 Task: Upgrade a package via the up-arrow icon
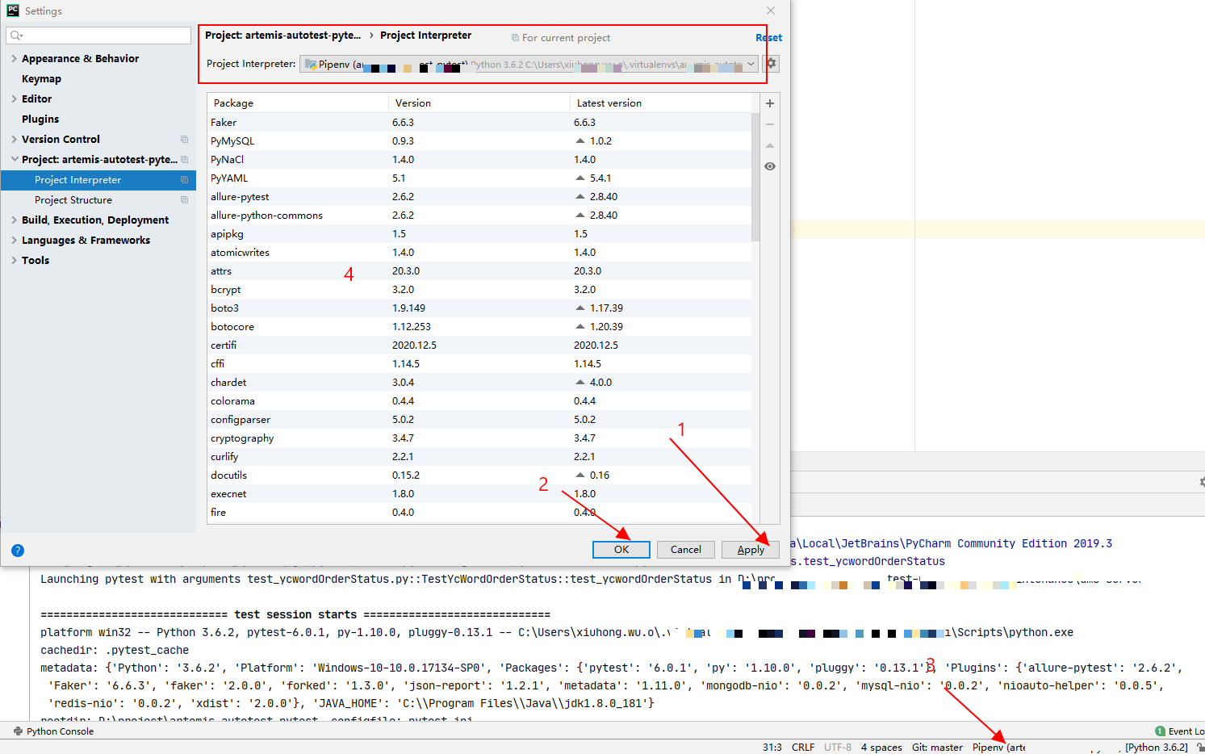coord(769,145)
